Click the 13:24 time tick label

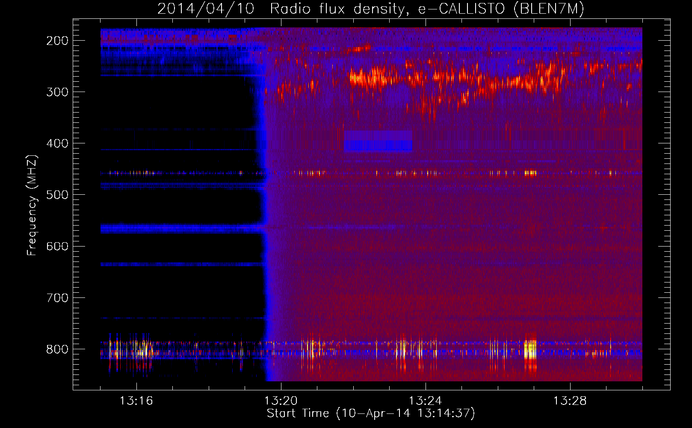point(426,401)
